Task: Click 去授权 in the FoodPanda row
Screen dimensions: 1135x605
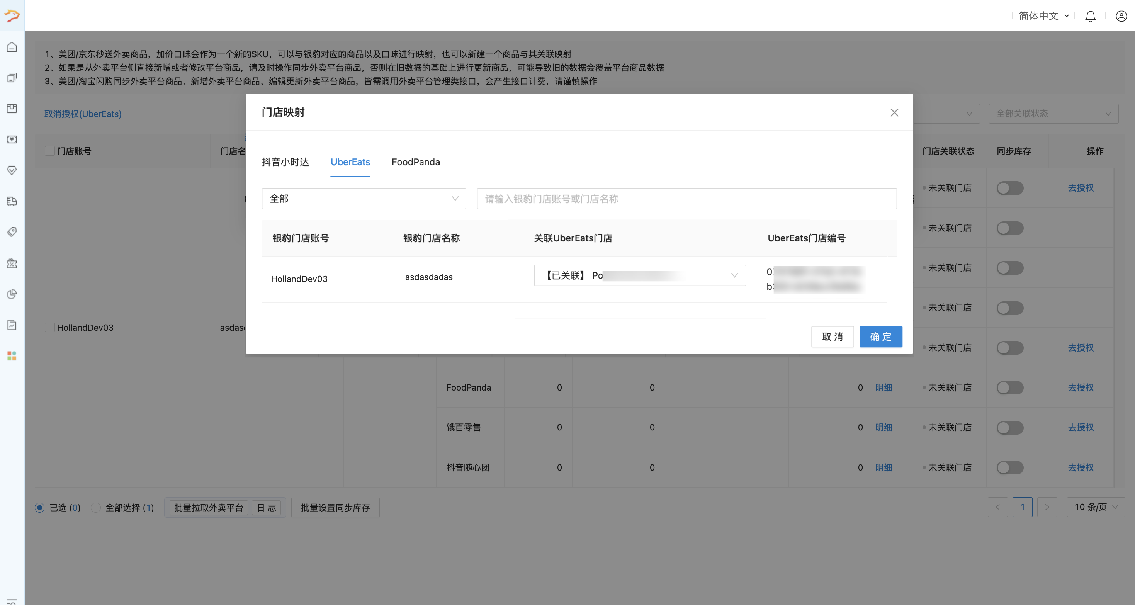Action: pos(1081,388)
